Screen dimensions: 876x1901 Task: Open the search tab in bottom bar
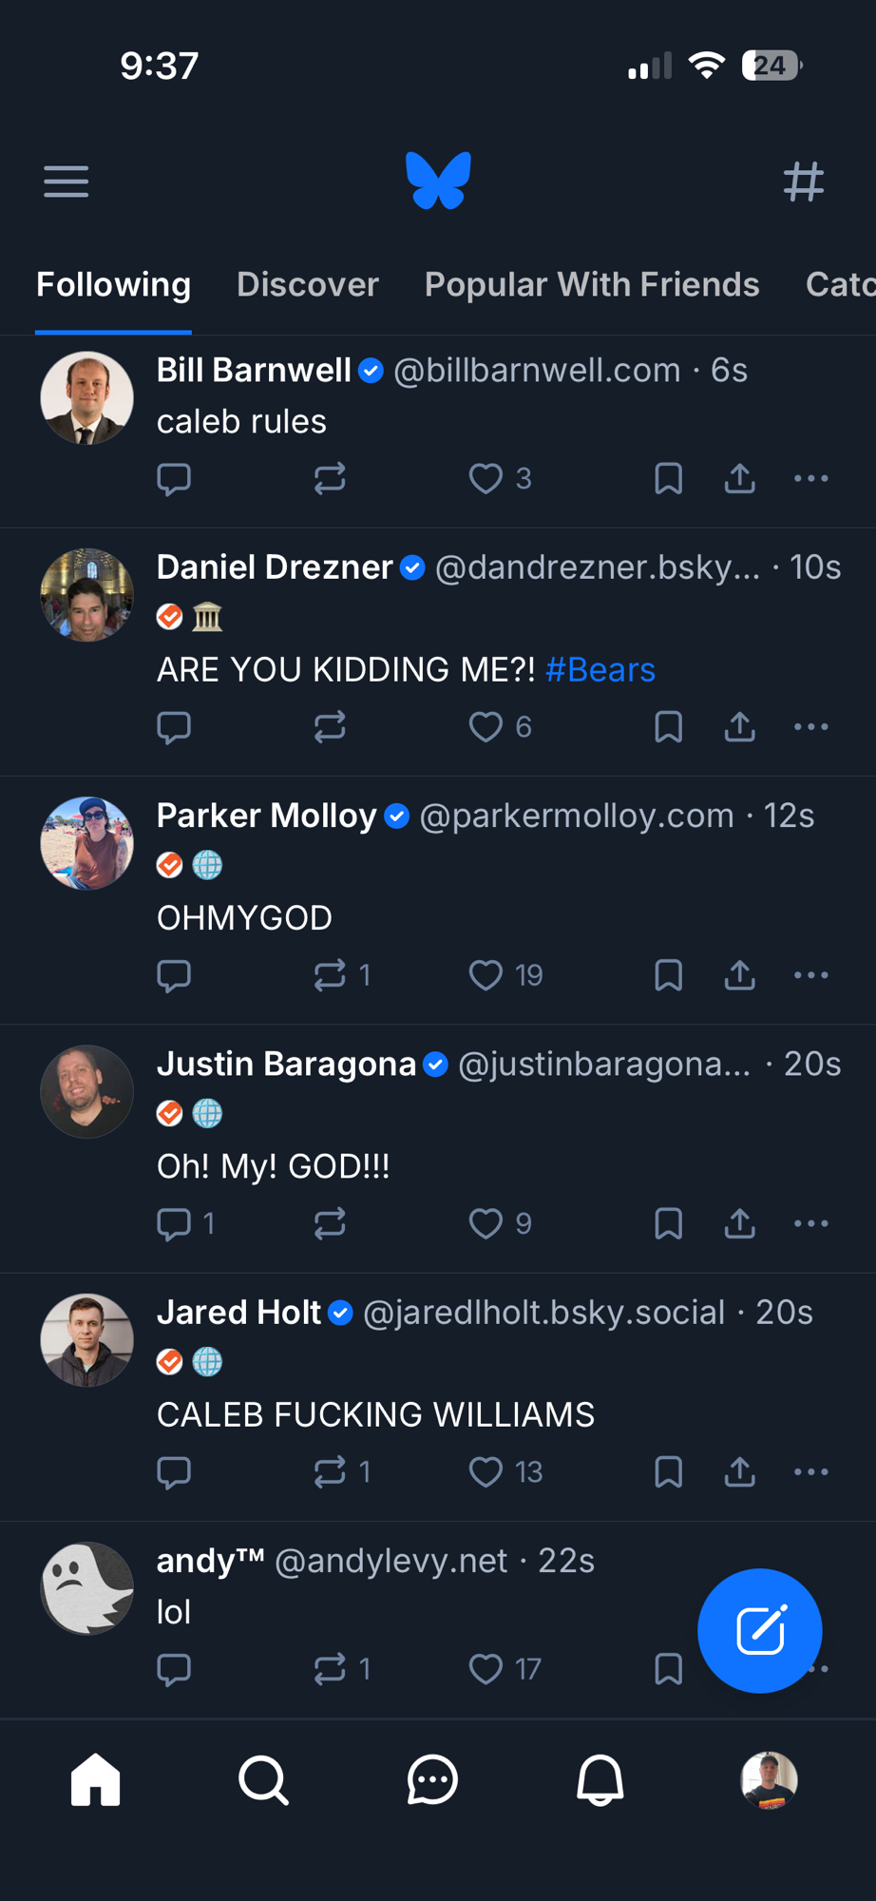[x=263, y=1779]
